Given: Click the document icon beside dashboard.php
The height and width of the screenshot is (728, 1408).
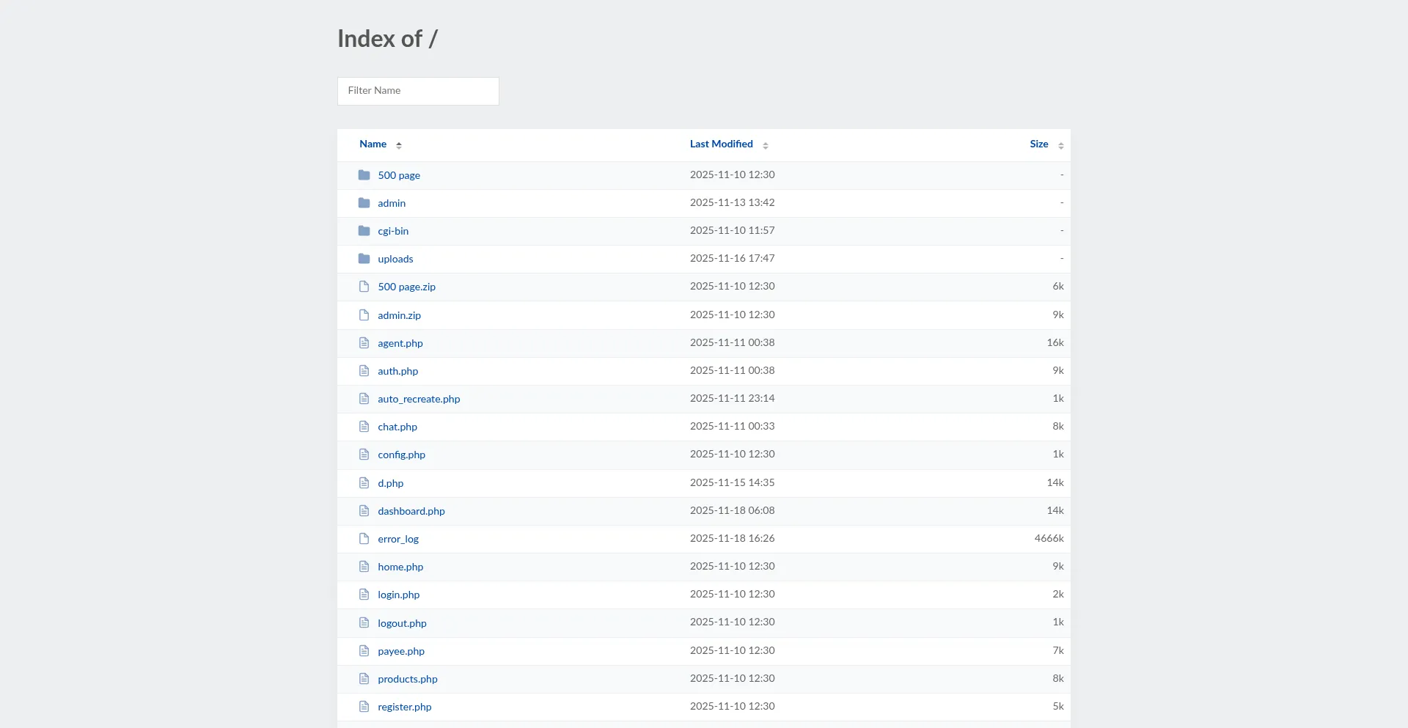Looking at the screenshot, I should click(x=364, y=511).
